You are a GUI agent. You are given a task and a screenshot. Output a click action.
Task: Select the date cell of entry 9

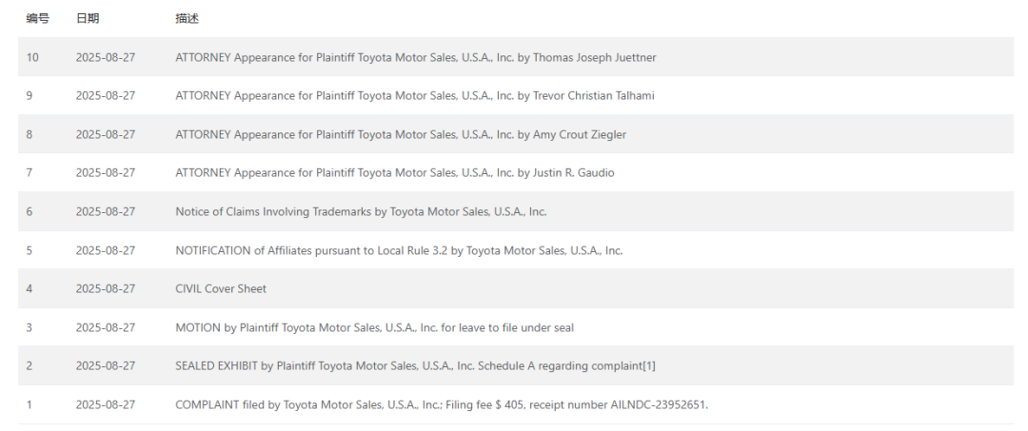click(106, 95)
